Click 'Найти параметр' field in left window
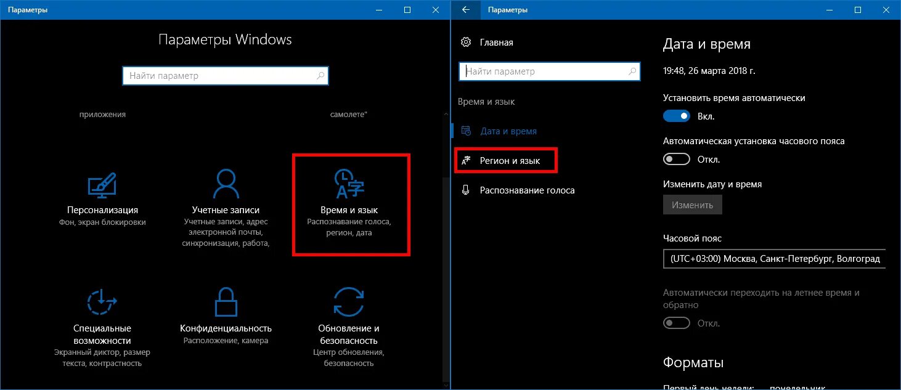 (x=226, y=76)
